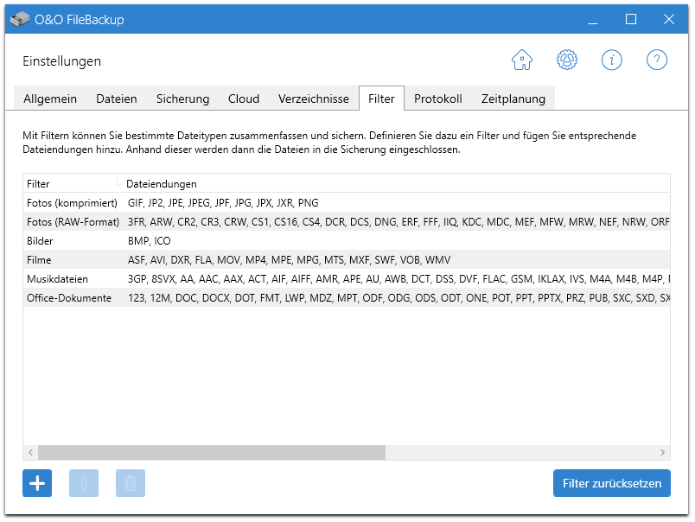Close the O&O FileBackup window
The image size is (695, 522).
pyautogui.click(x=669, y=20)
